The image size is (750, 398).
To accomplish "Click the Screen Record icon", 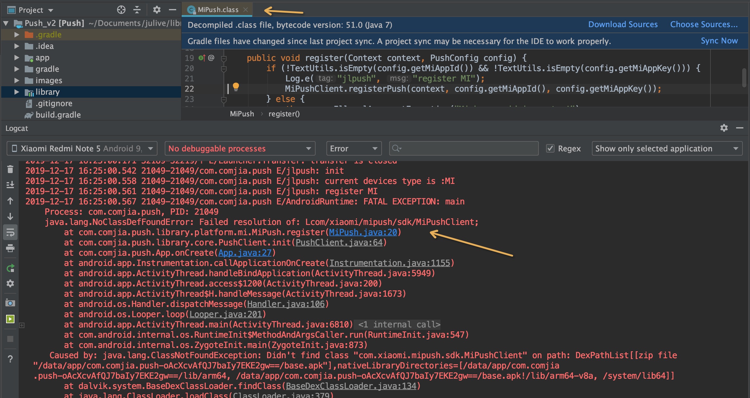I will [x=10, y=319].
